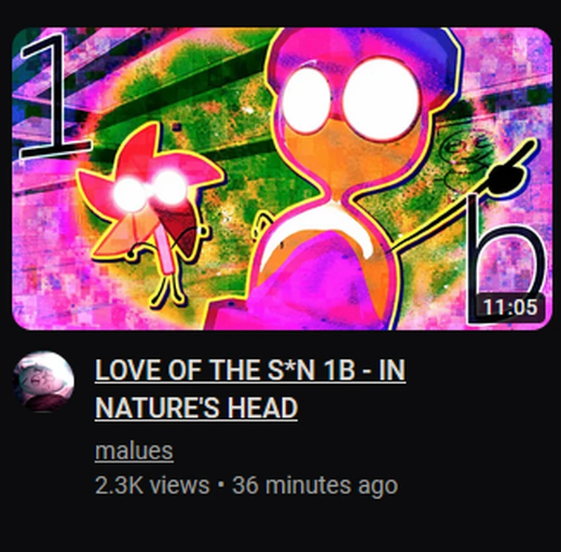Click the 2.3K views text
561x552 pixels.
point(152,485)
